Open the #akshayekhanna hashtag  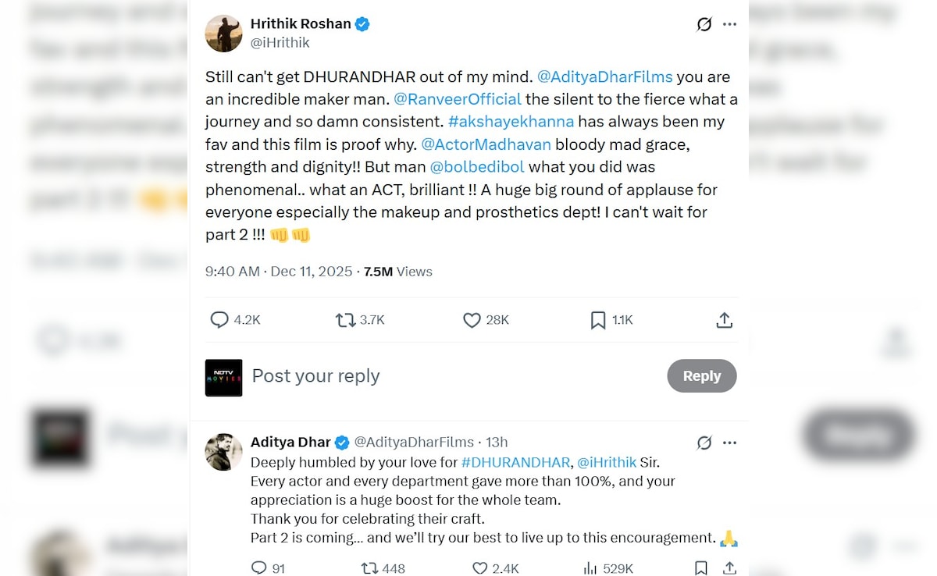tap(511, 122)
